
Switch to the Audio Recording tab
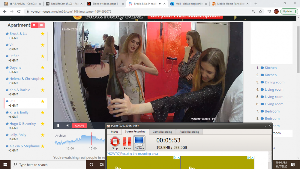click(x=189, y=132)
